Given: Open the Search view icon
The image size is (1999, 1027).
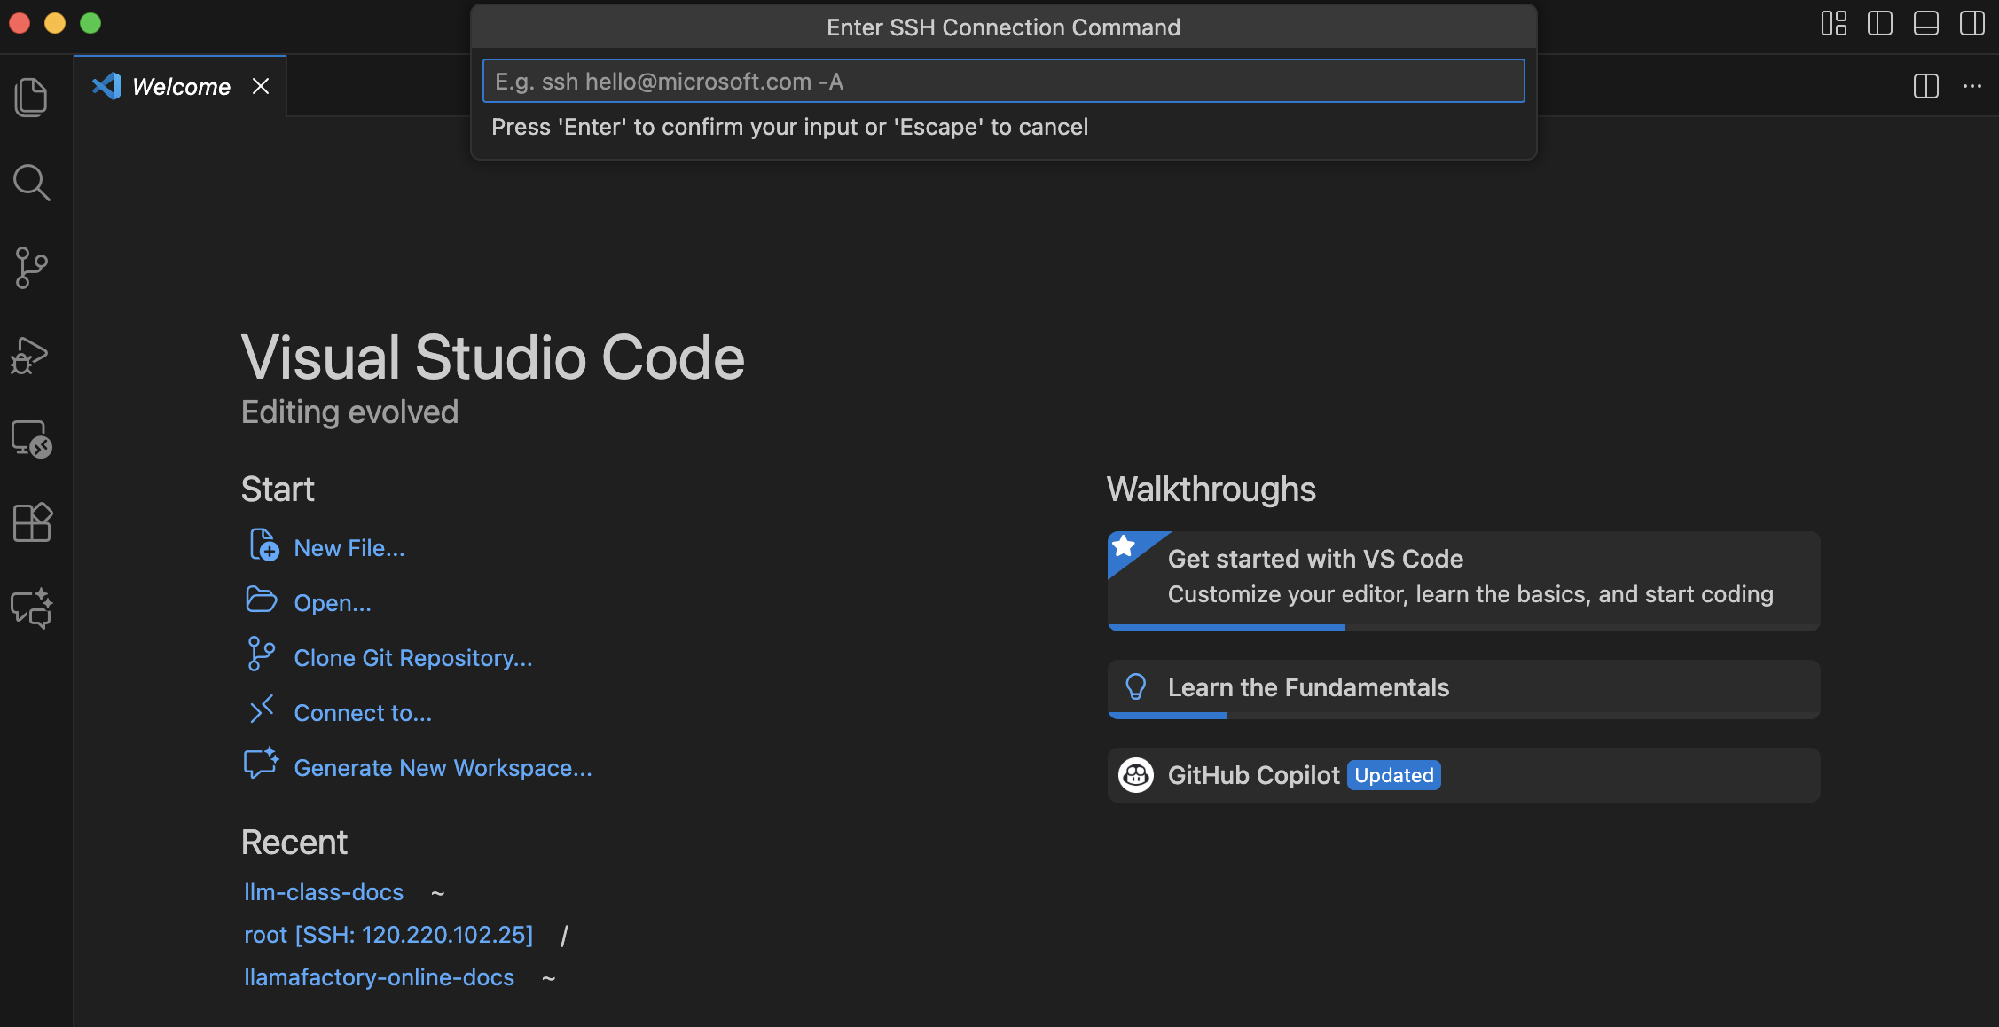Looking at the screenshot, I should coord(31,183).
